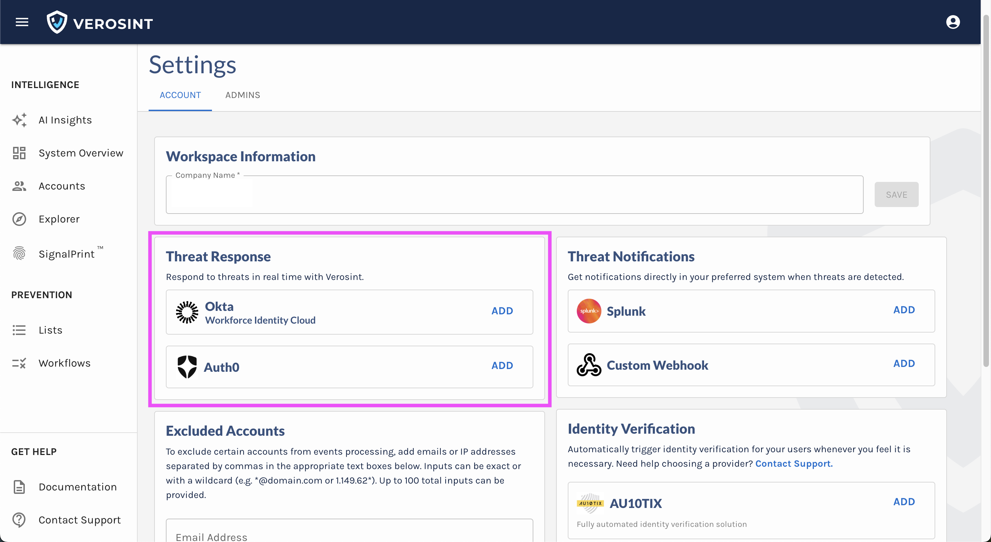Click the AI Insights sparkle icon

19,120
